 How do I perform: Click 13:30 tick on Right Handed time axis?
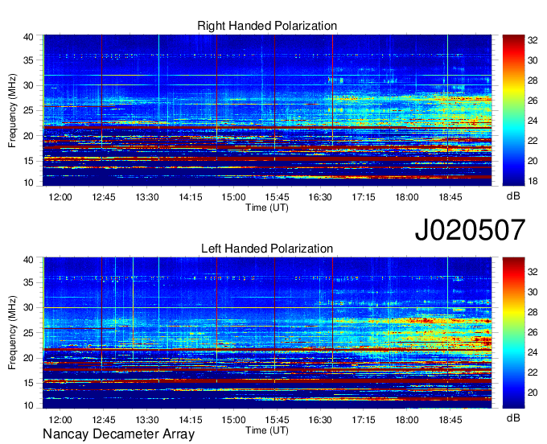147,197
